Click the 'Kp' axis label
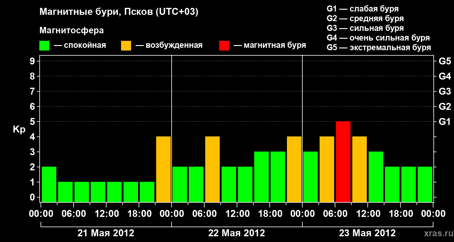454x242 pixels. (19, 130)
